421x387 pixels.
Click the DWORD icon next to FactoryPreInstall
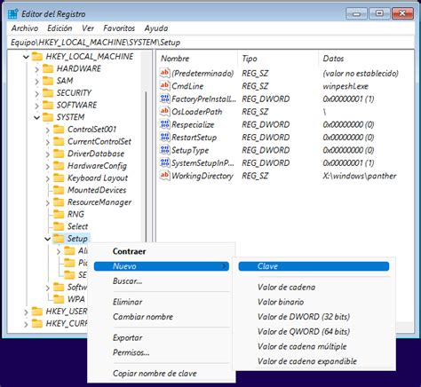(164, 99)
